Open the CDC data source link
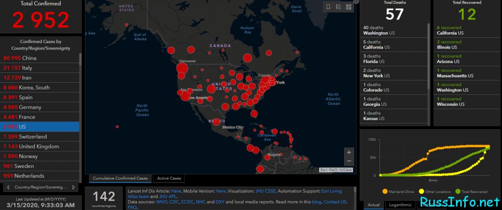This screenshot has height=210, width=502. click(x=175, y=202)
